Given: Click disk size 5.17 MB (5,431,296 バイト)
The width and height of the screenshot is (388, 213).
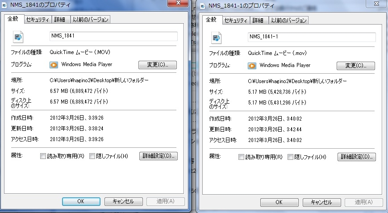Looking at the screenshot, I should click(x=277, y=103).
